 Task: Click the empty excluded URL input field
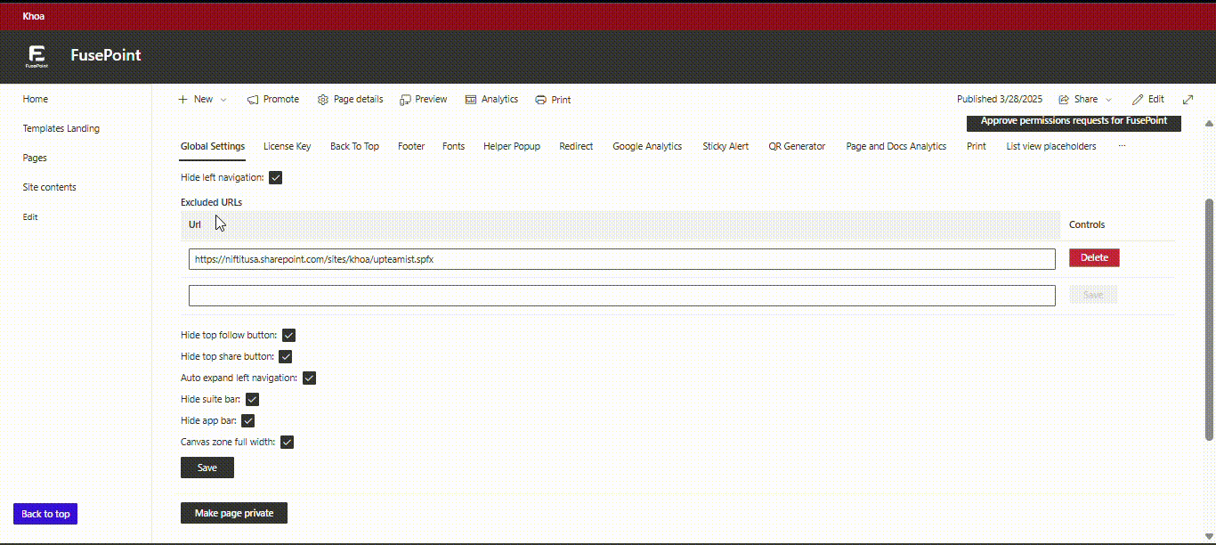(x=621, y=296)
